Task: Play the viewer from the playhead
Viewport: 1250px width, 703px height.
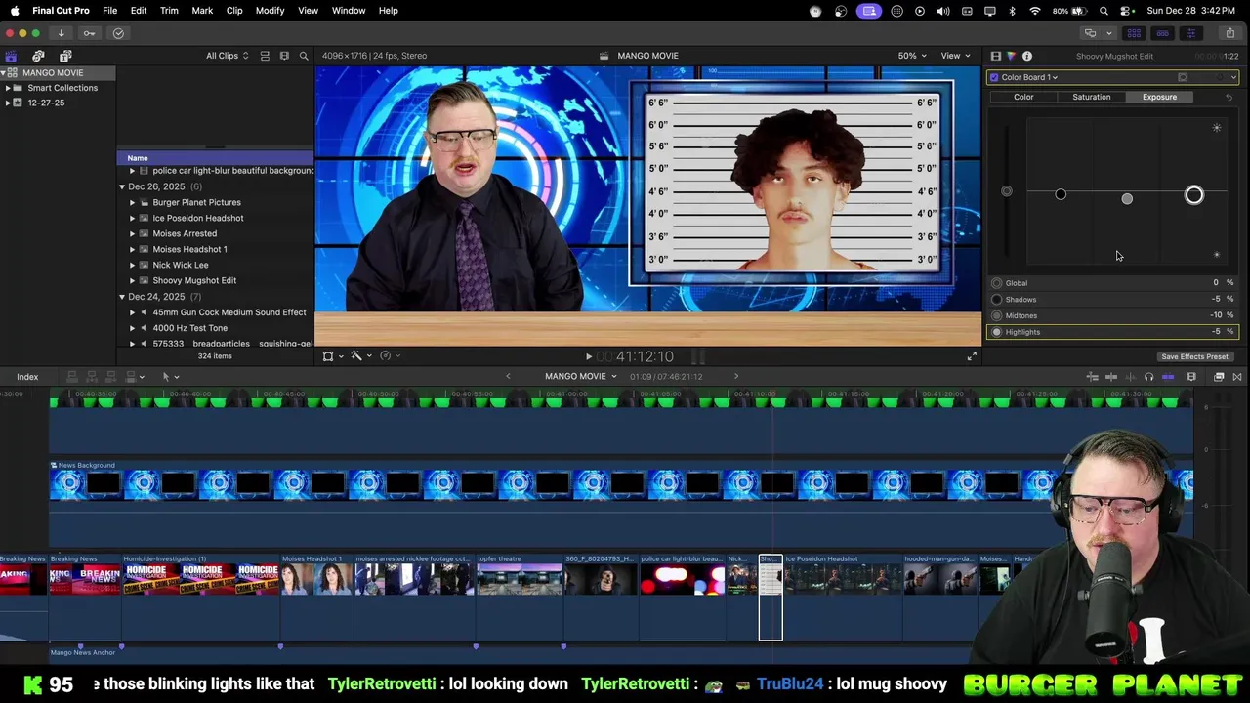Action: pyautogui.click(x=588, y=357)
